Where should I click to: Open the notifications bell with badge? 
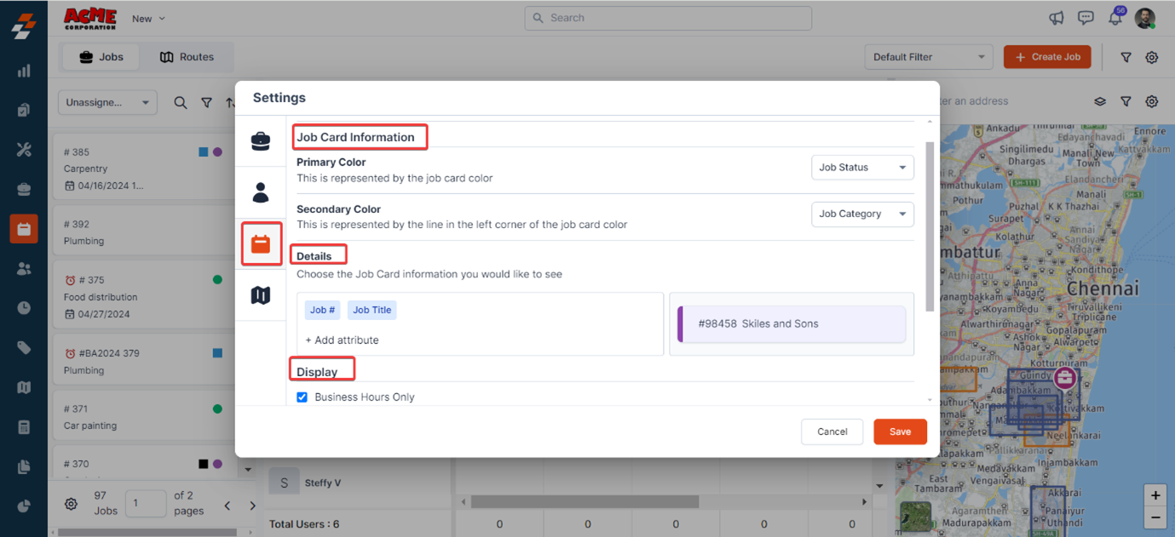pos(1115,17)
